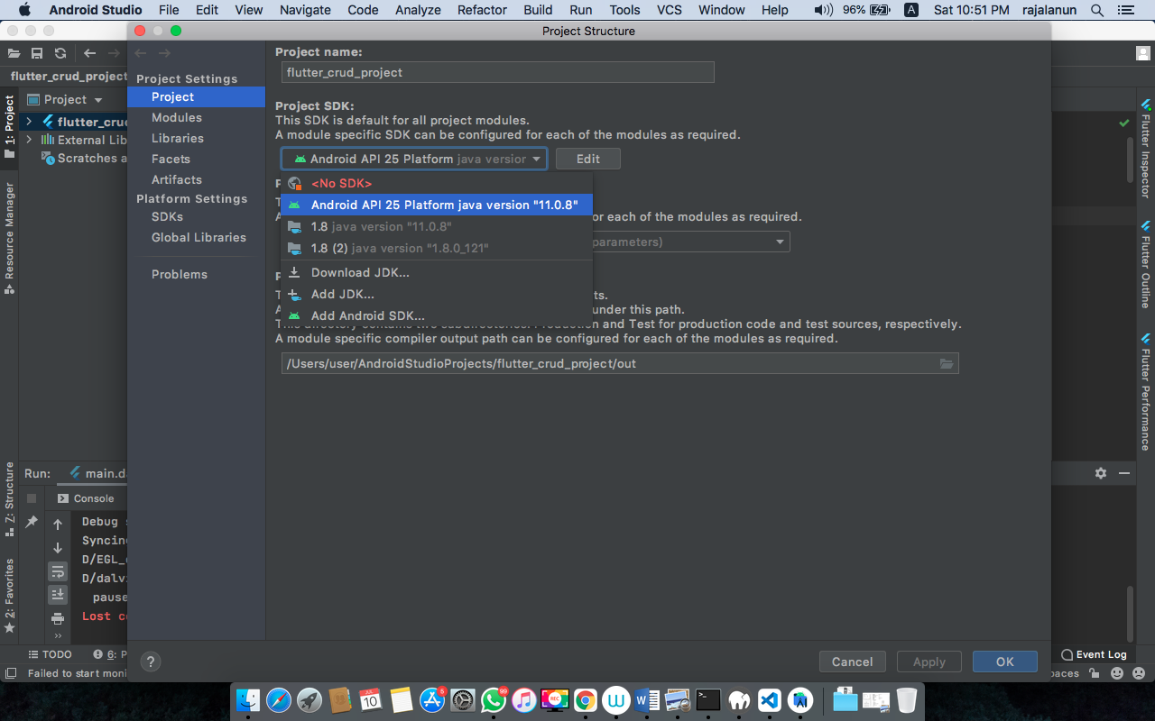Image resolution: width=1155 pixels, height=721 pixels.
Task: Open WhatsApp from the Dock
Action: pos(494,700)
